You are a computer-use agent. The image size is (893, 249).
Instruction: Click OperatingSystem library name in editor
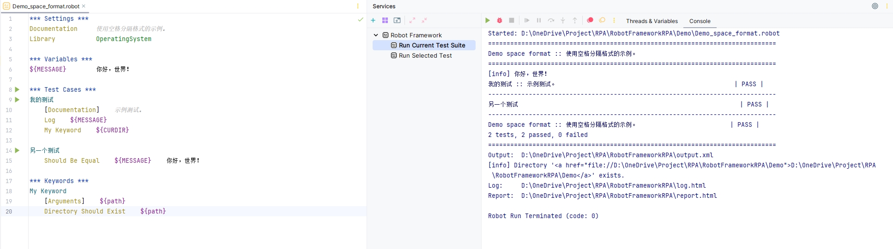124,39
